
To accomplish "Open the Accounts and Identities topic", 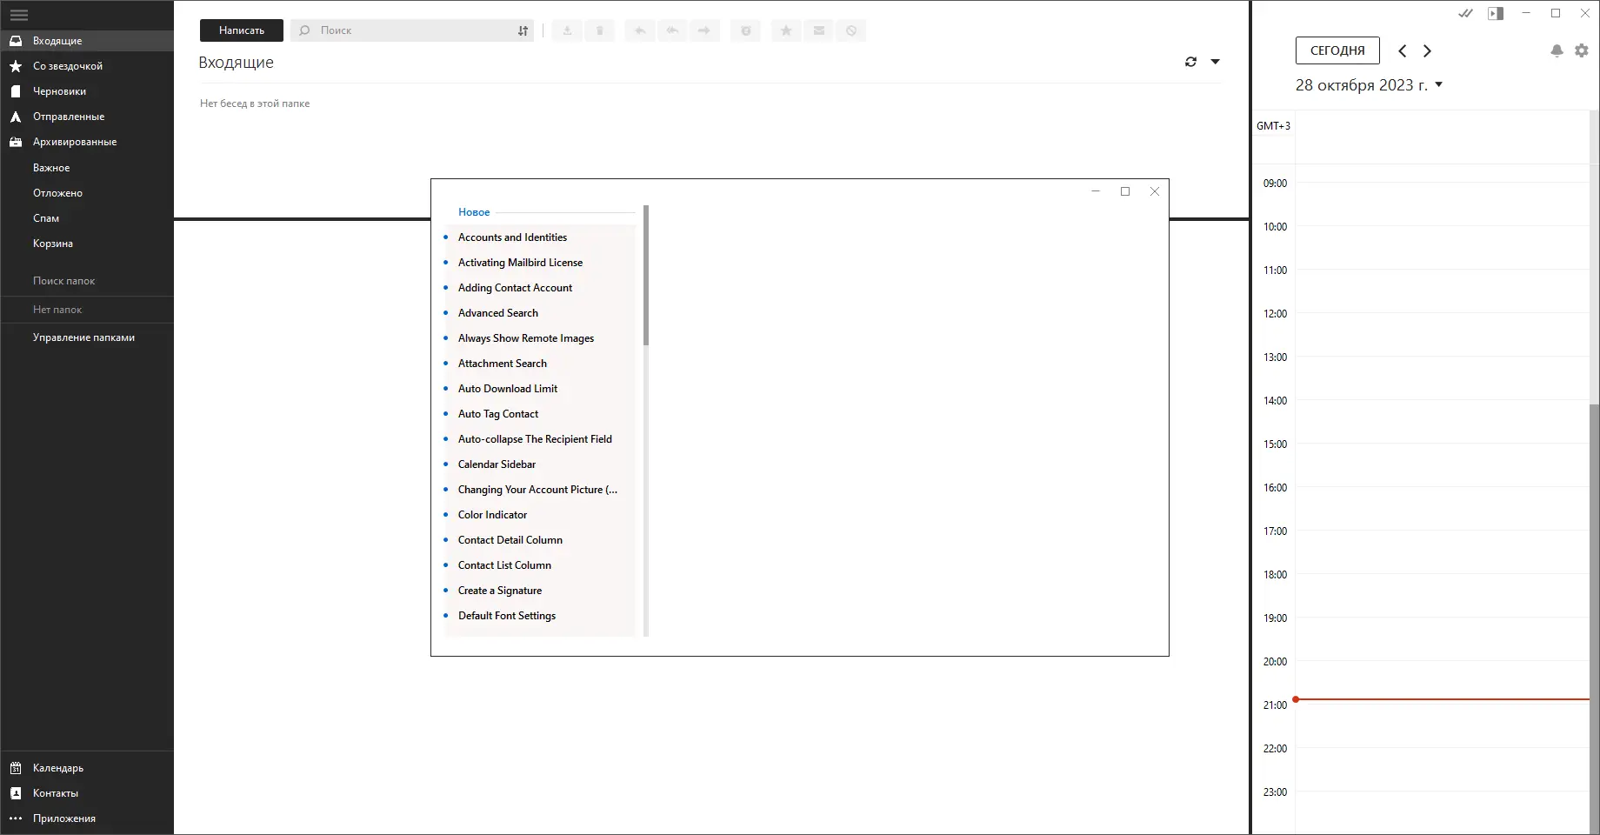I will click(539, 237).
